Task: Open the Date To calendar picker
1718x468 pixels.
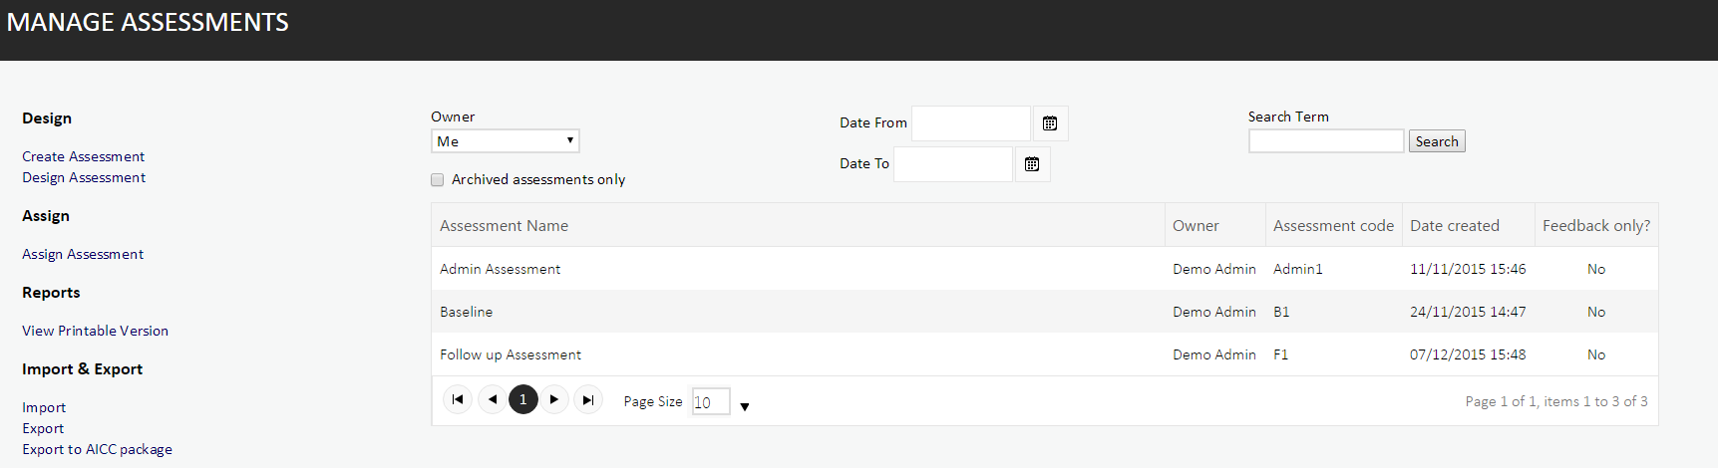Action: coord(1032,164)
